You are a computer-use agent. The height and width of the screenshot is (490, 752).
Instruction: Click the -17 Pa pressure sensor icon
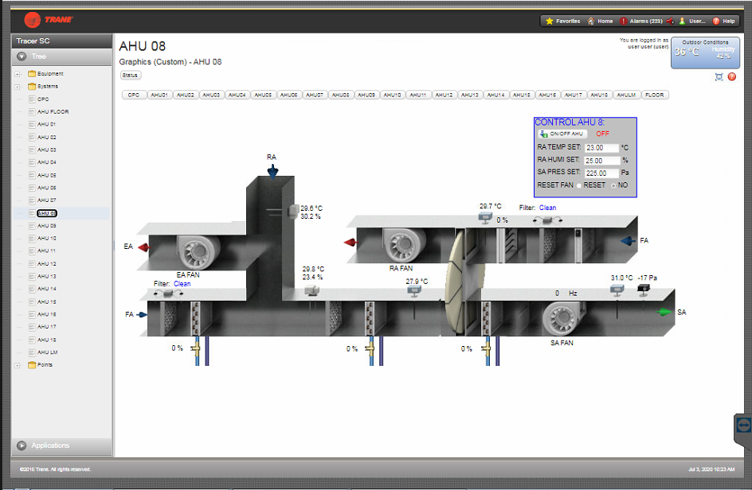pyautogui.click(x=643, y=289)
